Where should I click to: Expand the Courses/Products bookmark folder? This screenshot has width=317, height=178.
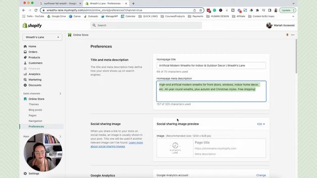(173, 16)
